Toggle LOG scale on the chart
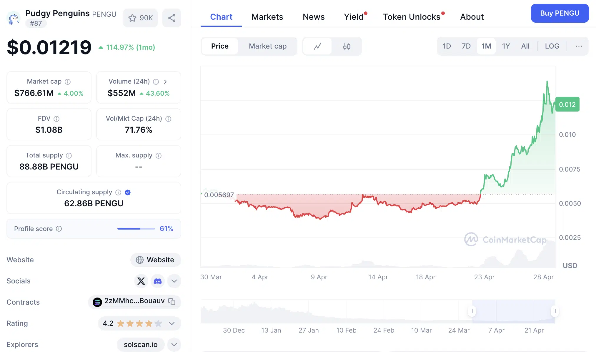 pyautogui.click(x=552, y=46)
